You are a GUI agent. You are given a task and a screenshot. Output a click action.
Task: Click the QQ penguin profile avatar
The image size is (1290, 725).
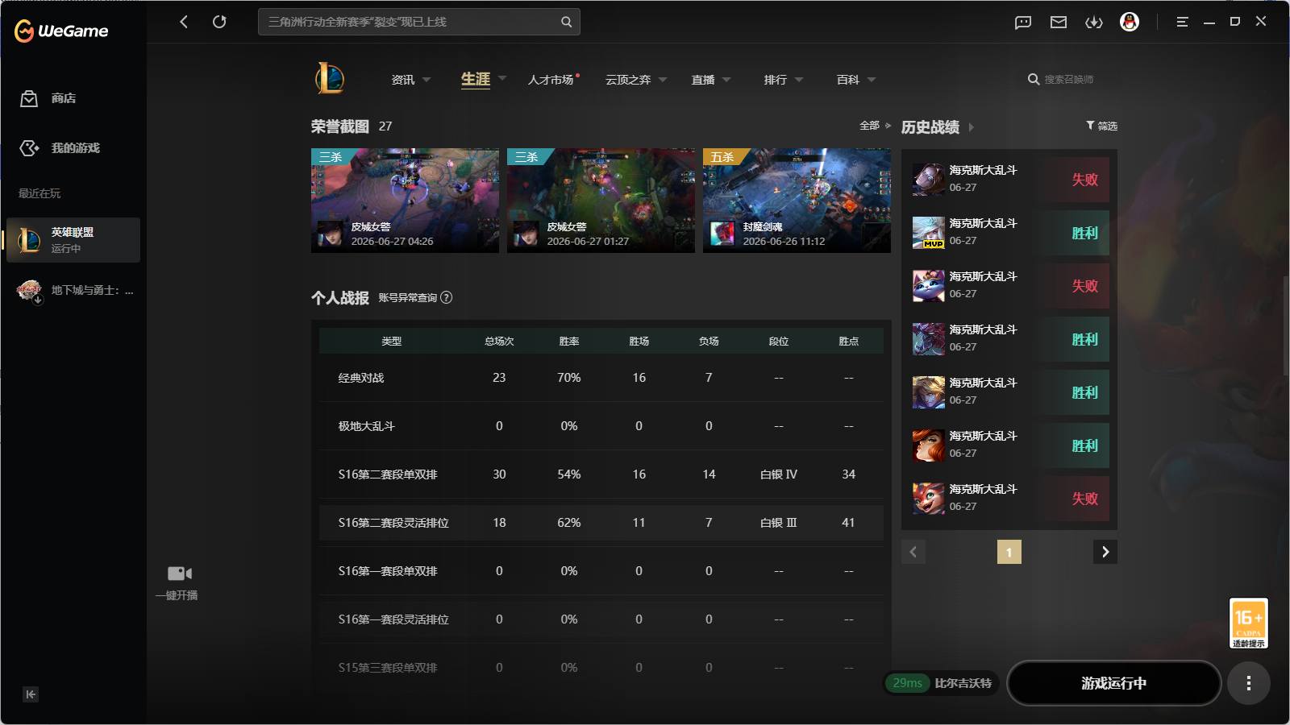point(1130,22)
